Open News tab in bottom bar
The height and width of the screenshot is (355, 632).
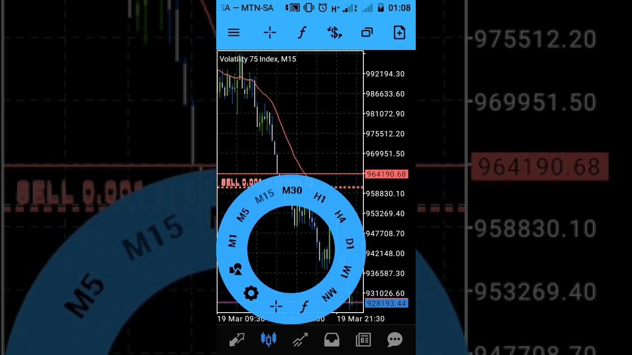363,339
